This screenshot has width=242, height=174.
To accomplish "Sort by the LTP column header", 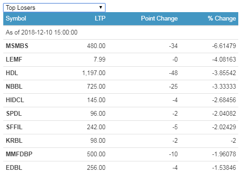I will [100, 18].
